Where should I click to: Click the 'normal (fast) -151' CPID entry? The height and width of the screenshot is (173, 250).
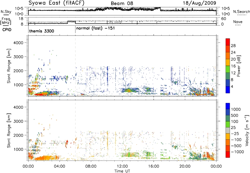tap(96, 28)
